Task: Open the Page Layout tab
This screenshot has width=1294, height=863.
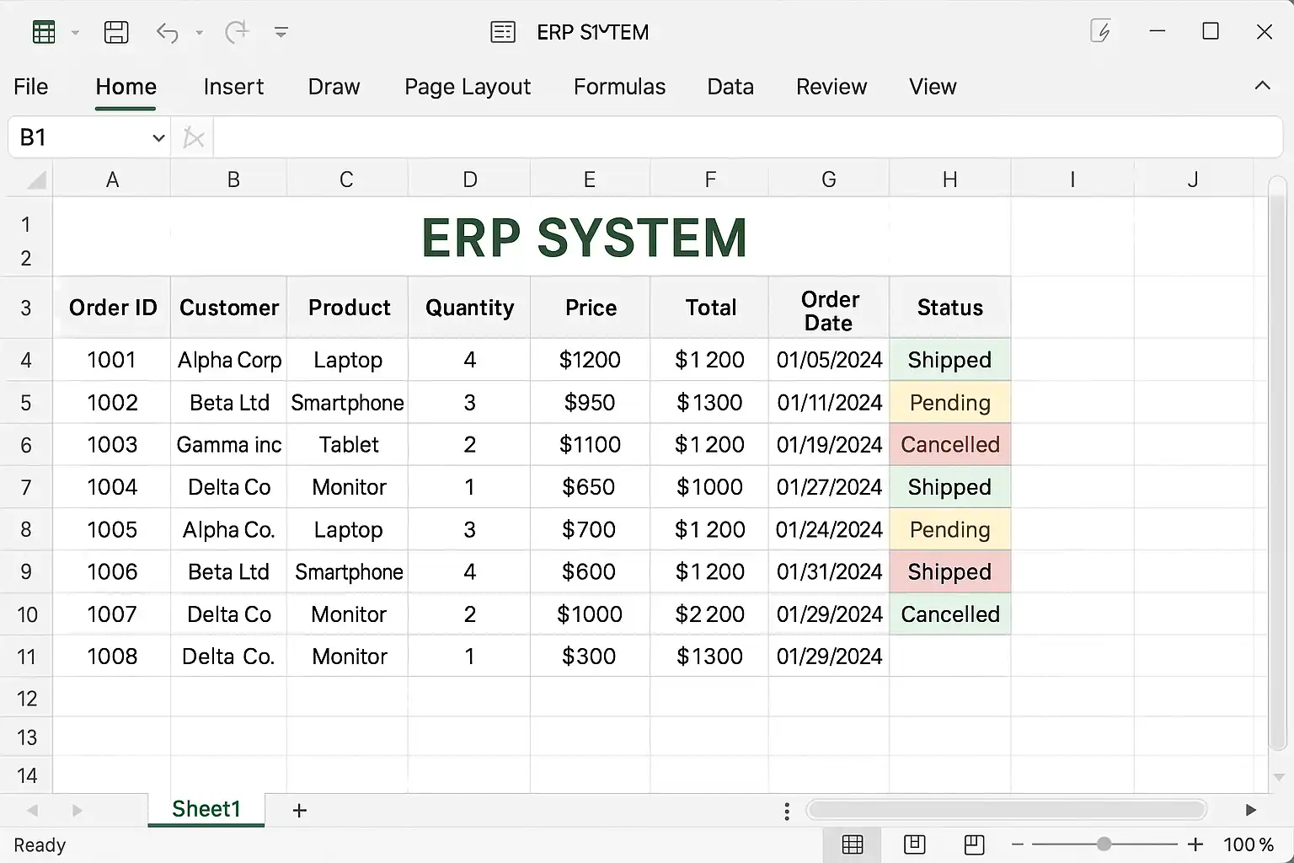Action: point(468,87)
